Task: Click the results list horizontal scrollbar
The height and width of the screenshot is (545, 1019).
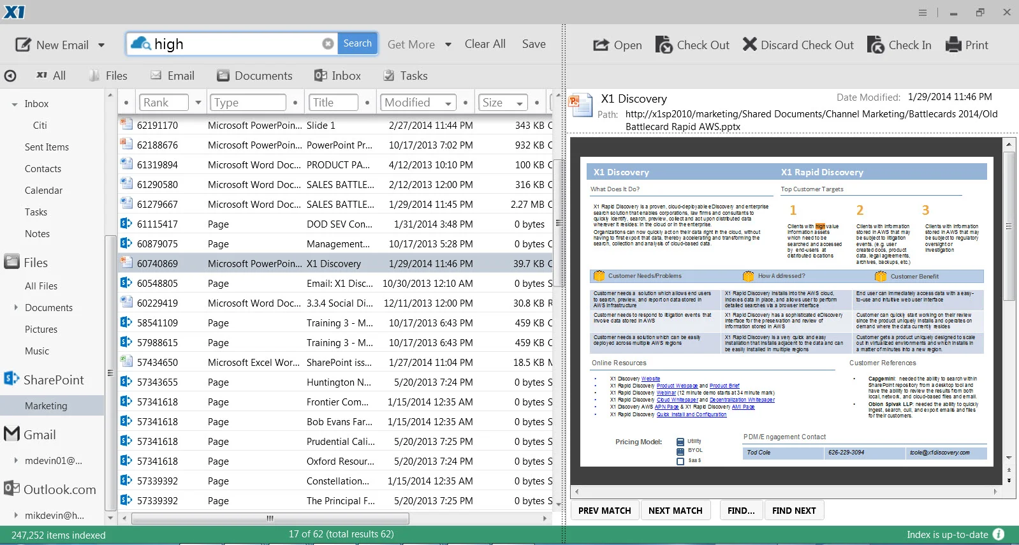Action: (270, 518)
